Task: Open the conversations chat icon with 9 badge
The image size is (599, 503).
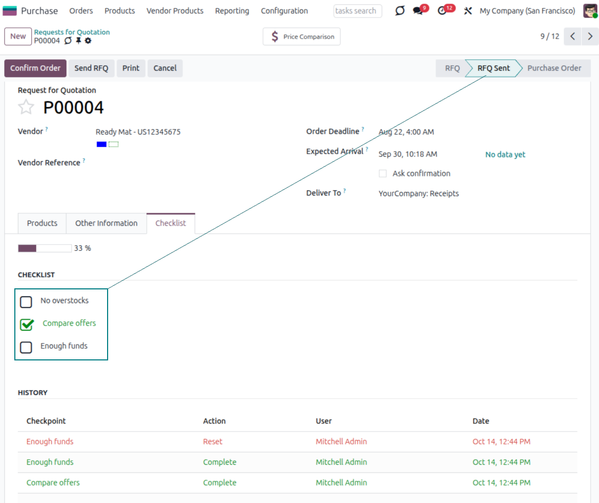Action: click(418, 11)
